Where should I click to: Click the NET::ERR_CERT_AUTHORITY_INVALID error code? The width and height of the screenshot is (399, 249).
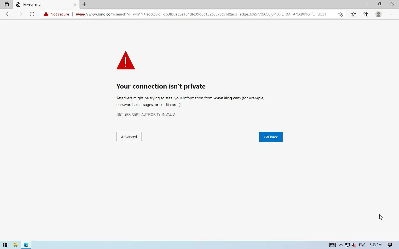pyautogui.click(x=146, y=114)
